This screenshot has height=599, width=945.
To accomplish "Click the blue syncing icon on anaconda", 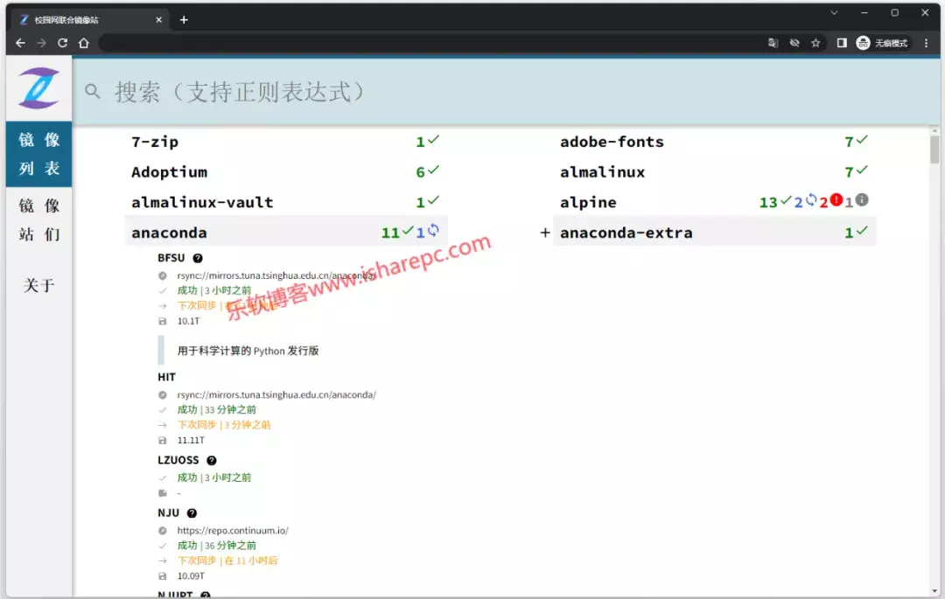I will pyautogui.click(x=433, y=229).
